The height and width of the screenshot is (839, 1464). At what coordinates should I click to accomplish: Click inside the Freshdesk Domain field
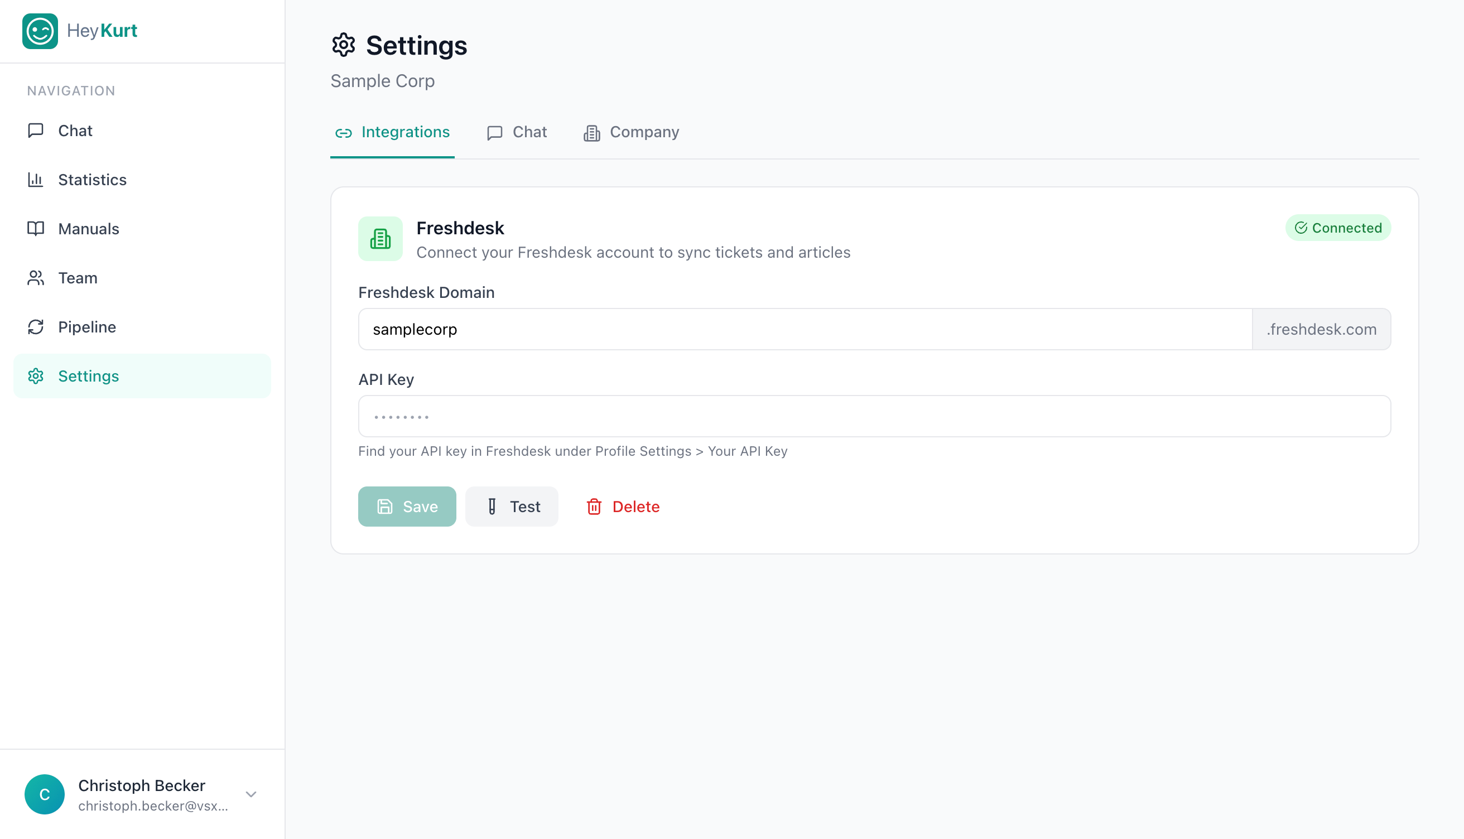point(749,329)
